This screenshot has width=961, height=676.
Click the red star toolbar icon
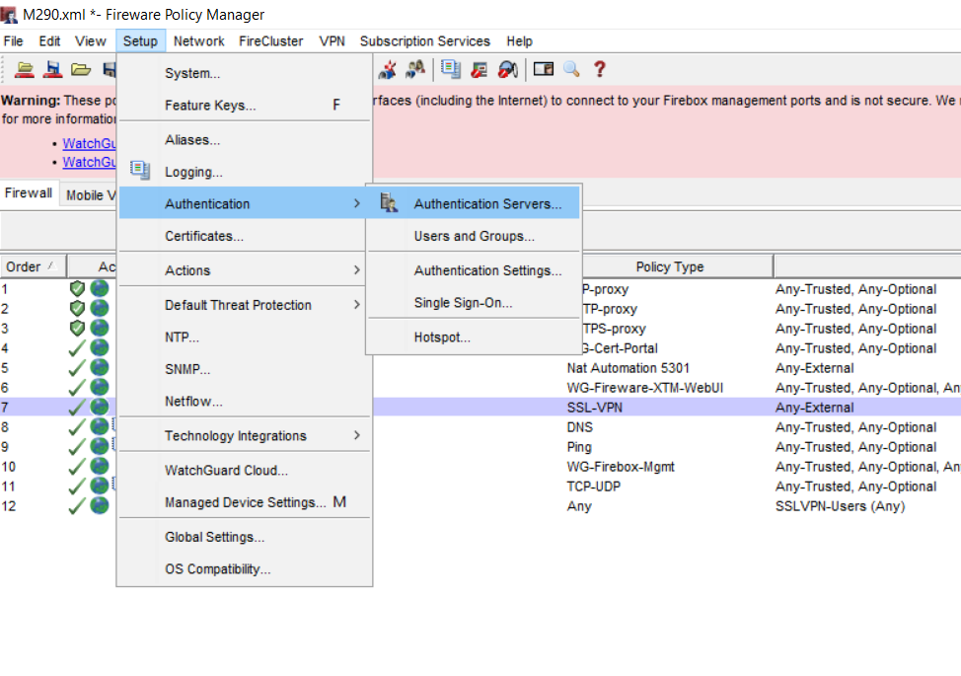pos(388,70)
